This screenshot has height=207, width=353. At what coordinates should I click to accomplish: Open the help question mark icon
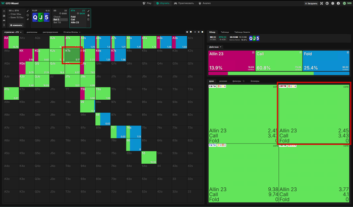click(327, 4)
